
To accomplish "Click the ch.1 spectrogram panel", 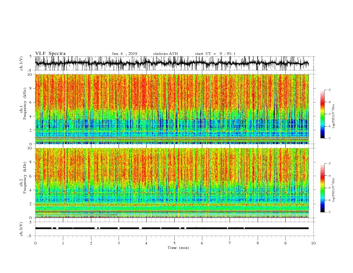I will (x=172, y=109).
